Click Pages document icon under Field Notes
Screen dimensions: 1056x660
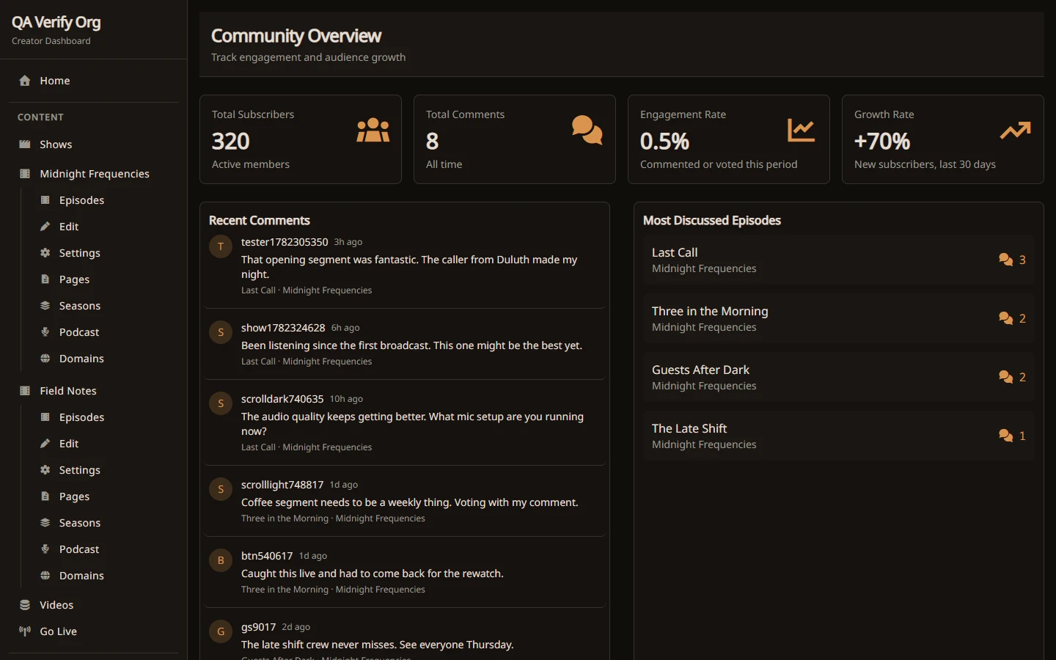(45, 496)
